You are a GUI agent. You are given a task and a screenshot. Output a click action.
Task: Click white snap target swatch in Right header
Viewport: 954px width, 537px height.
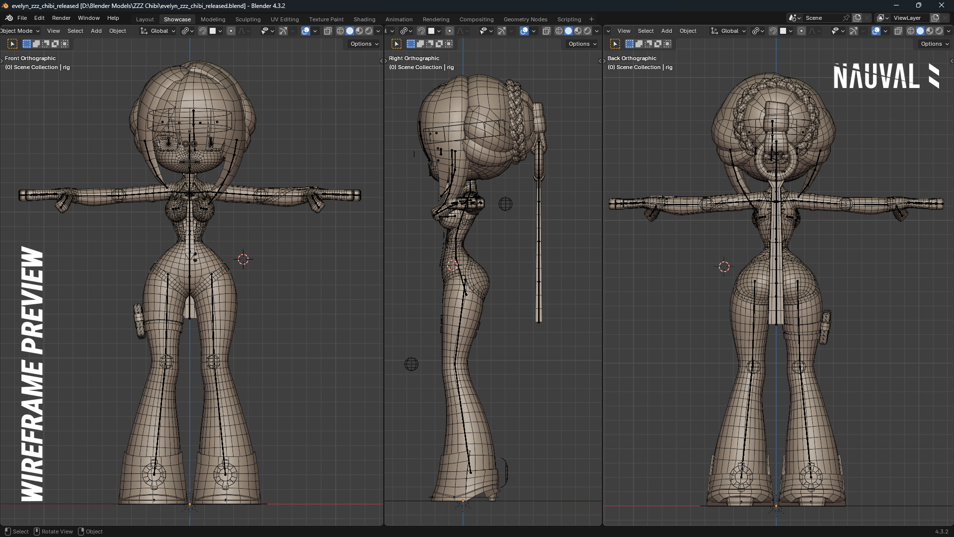coord(431,31)
